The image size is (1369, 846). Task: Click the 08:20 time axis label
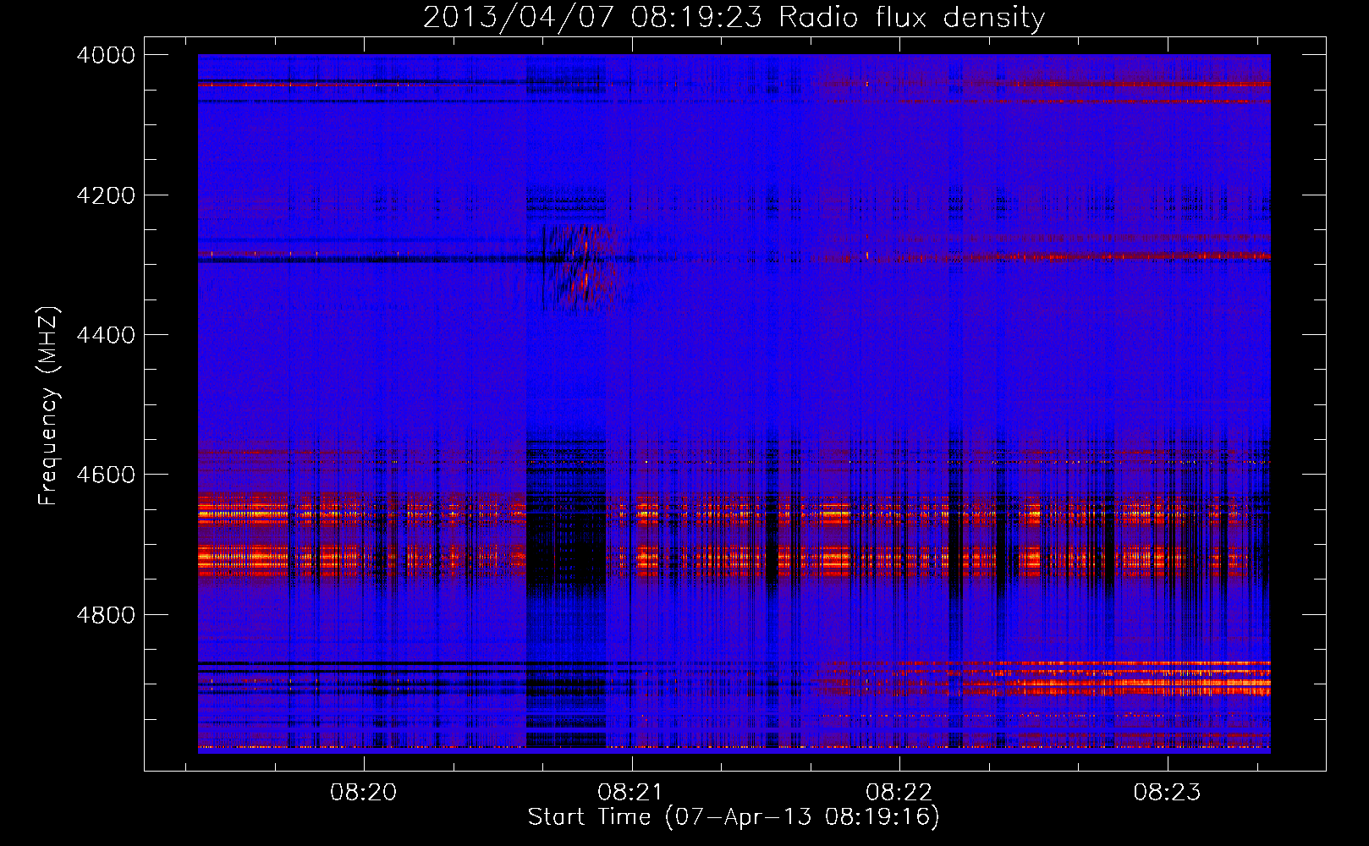click(364, 793)
